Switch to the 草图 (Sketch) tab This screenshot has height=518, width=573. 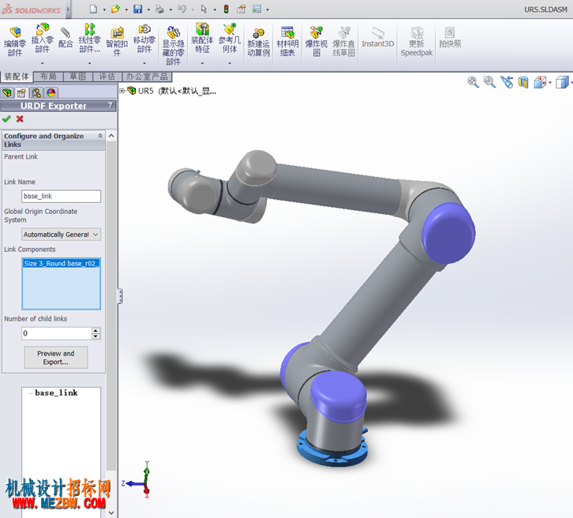coord(78,77)
